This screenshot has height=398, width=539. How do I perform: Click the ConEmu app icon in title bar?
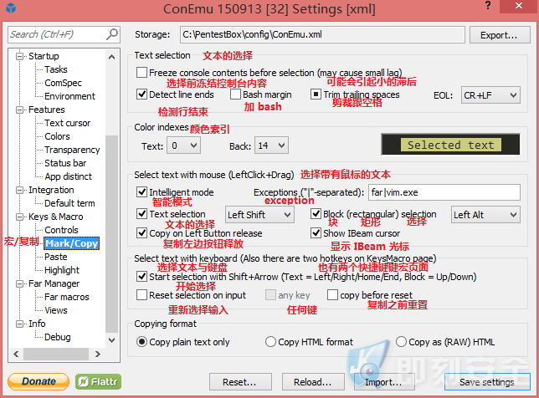(11, 8)
